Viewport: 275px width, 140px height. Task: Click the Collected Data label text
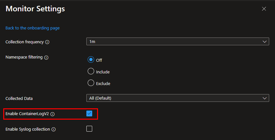(x=19, y=98)
